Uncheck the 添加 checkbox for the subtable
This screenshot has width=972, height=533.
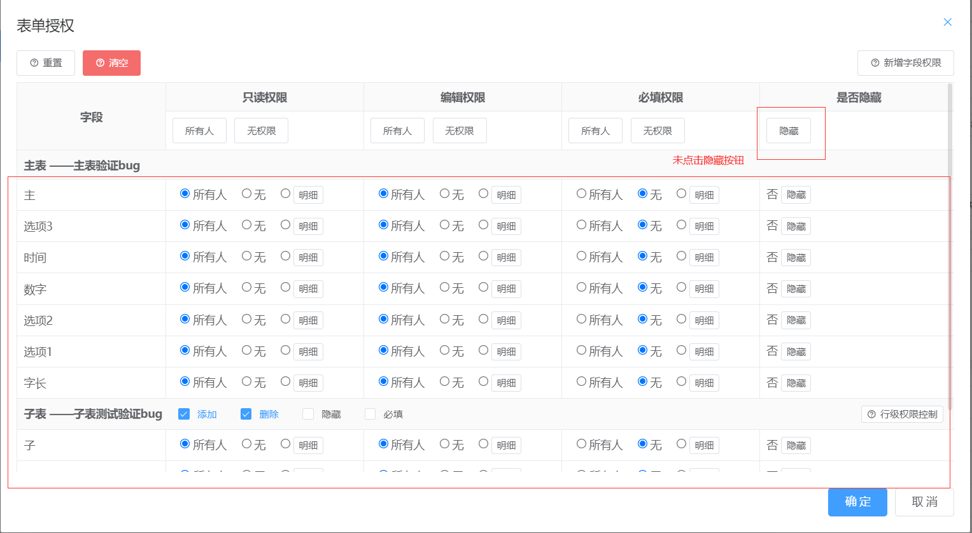pyautogui.click(x=184, y=415)
